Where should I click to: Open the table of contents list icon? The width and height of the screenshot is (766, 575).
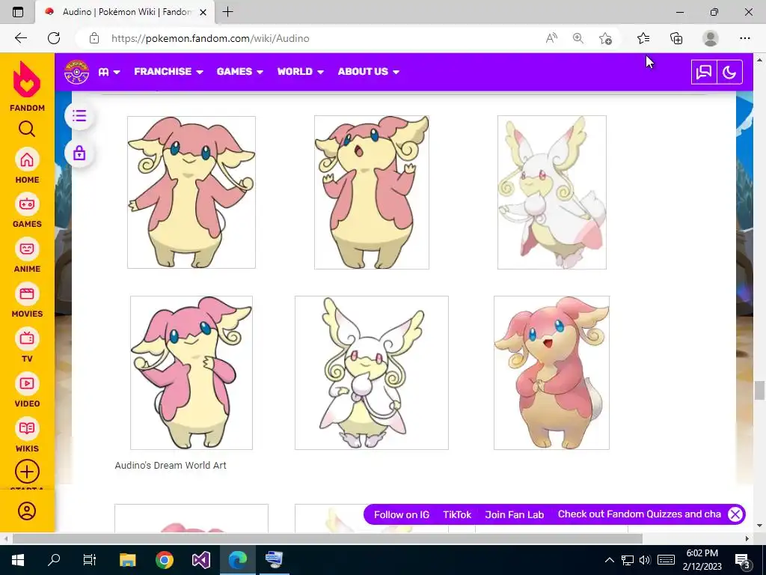79,116
